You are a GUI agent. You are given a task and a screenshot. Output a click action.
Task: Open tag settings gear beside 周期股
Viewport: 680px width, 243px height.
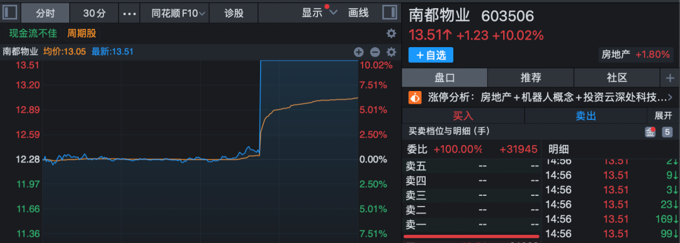pyautogui.click(x=391, y=33)
